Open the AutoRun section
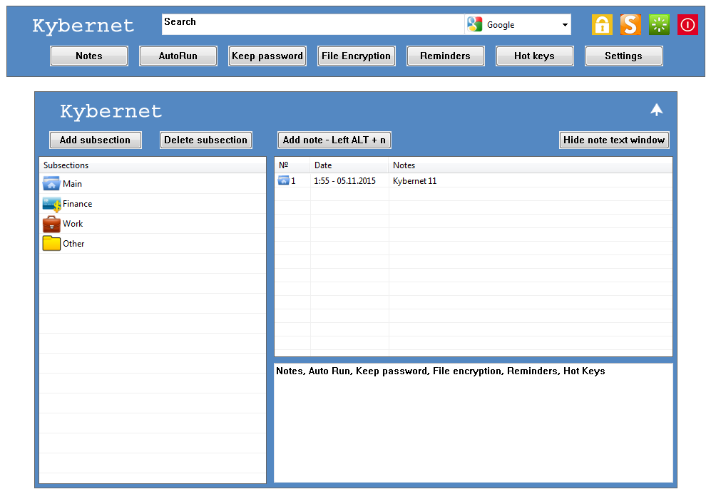This screenshot has height=494, width=711. coord(178,56)
